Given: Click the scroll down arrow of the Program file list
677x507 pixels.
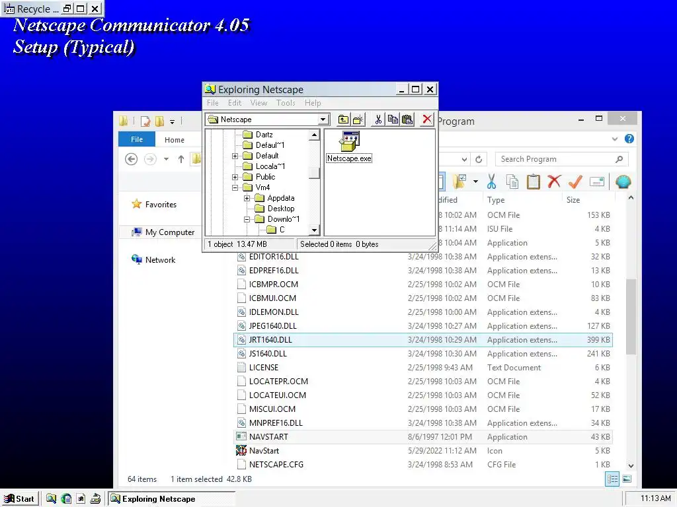Looking at the screenshot, I should point(631,465).
